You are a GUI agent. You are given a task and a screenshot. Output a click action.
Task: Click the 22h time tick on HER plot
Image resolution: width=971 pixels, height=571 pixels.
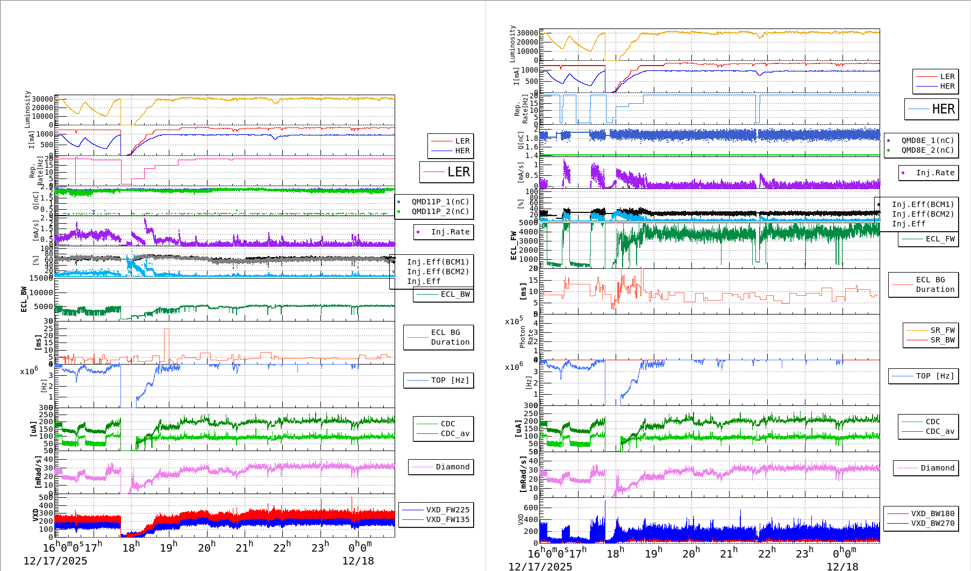point(766,553)
